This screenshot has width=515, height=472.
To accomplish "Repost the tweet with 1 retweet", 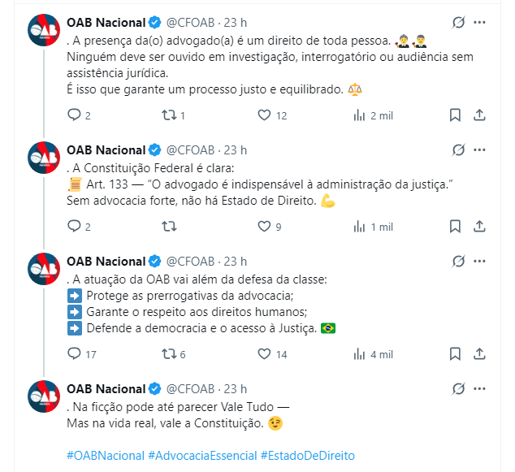I will (x=169, y=115).
